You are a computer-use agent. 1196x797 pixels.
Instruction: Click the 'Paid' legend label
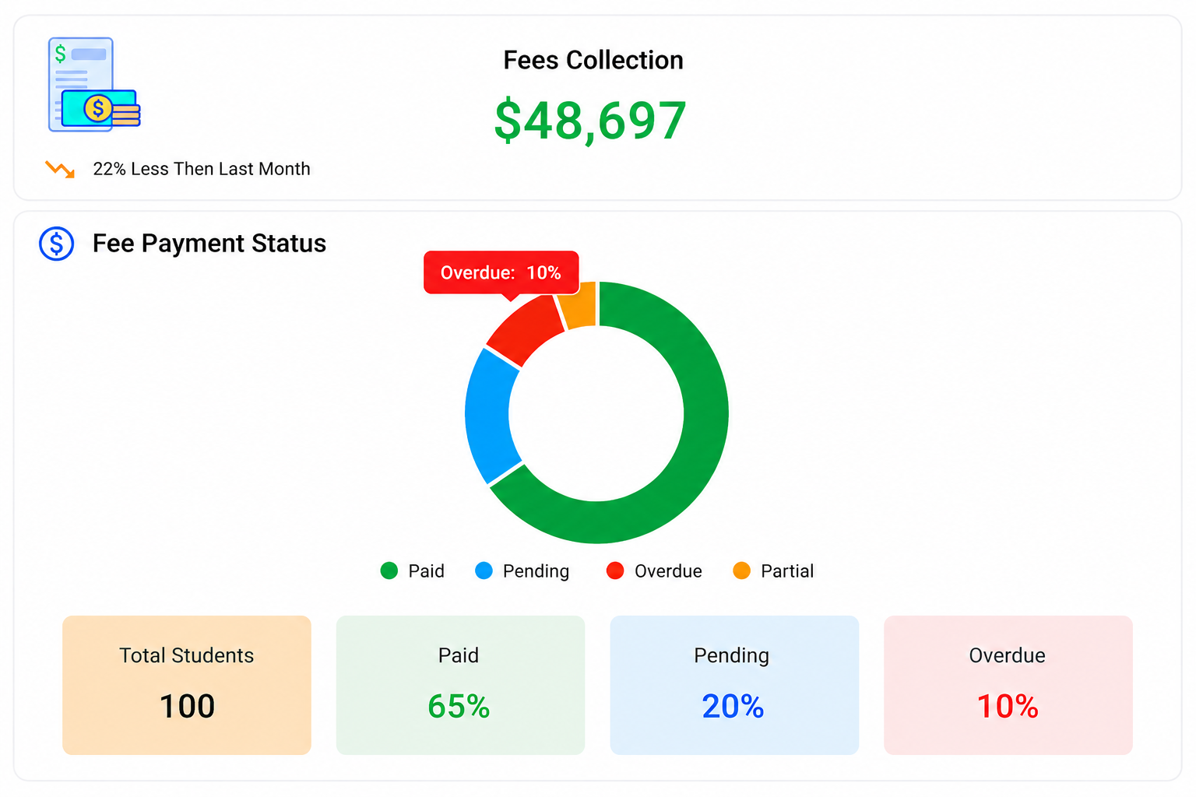(x=427, y=571)
